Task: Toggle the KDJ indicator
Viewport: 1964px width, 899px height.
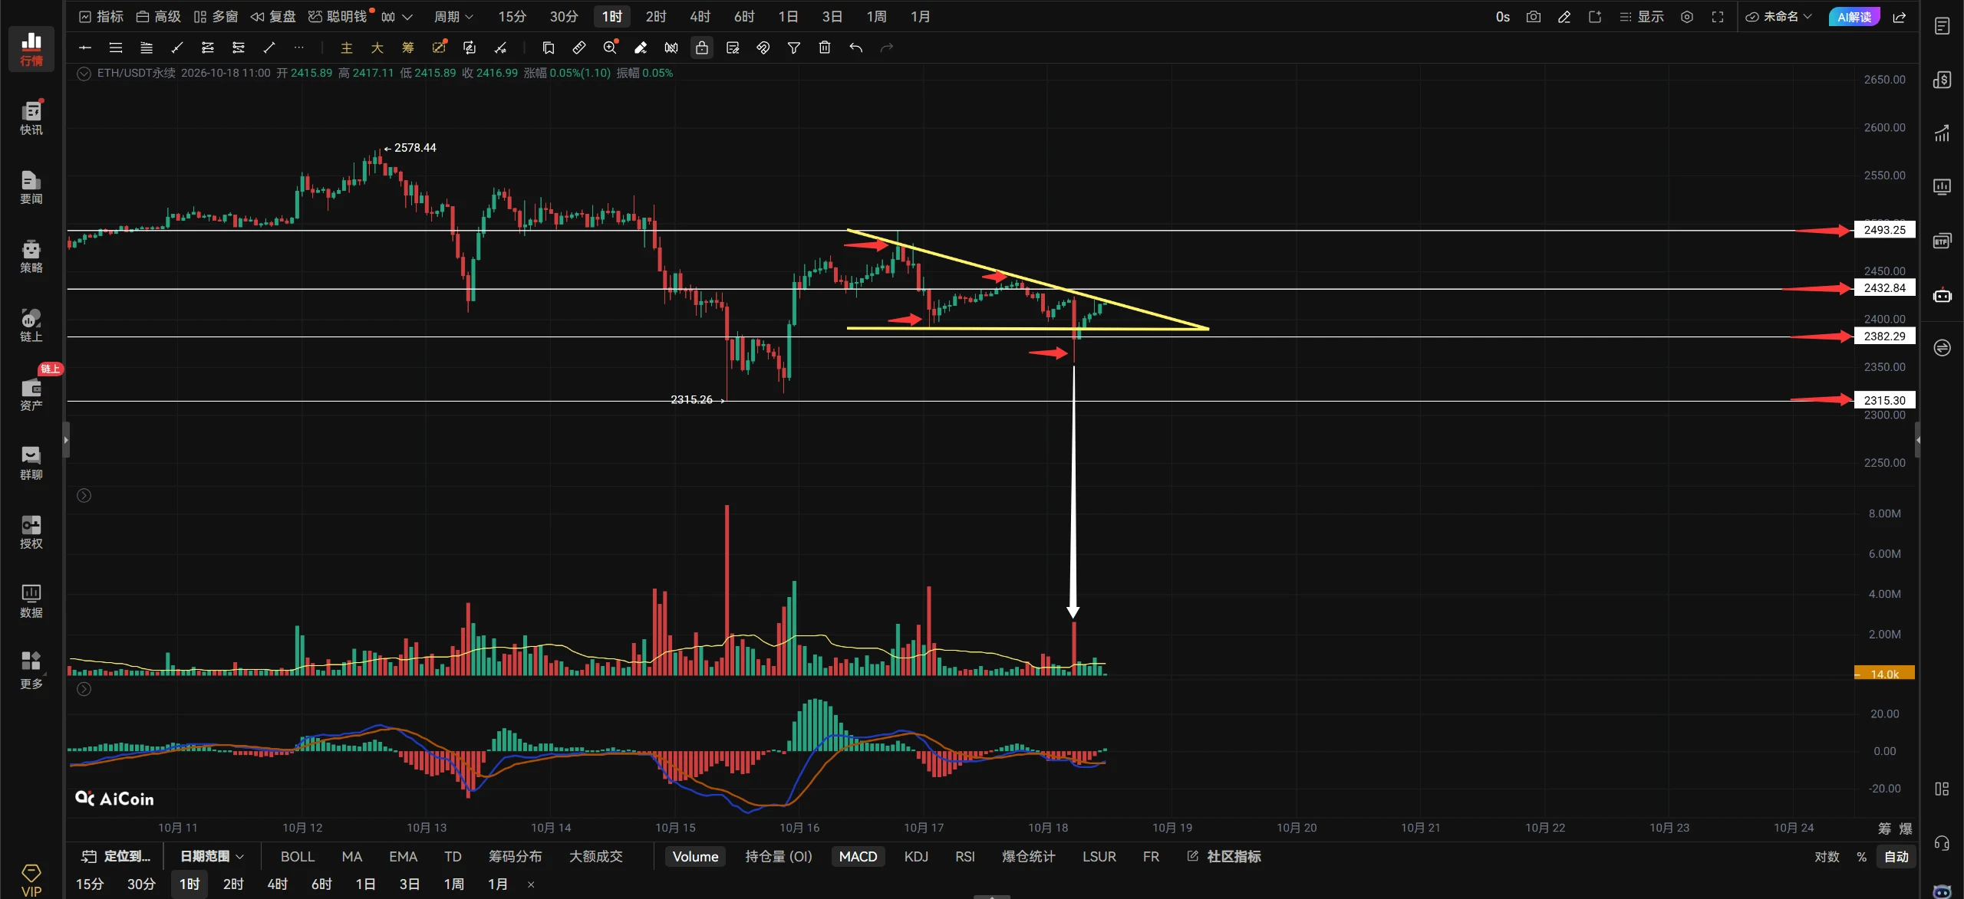Action: pyautogui.click(x=916, y=856)
